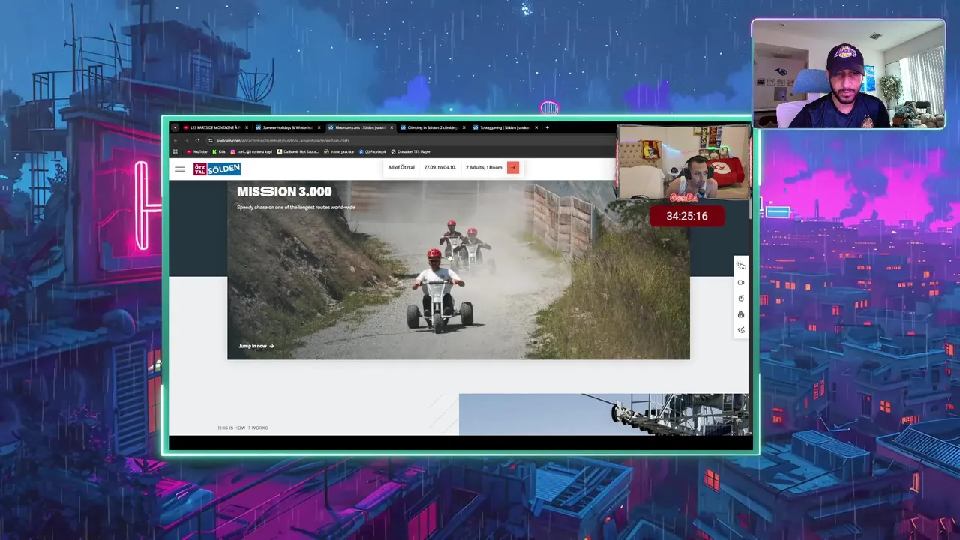Open the 2 Adults, 1 Room selector

point(484,167)
